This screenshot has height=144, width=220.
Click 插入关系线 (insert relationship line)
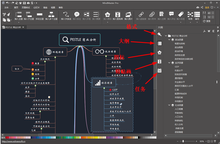pos(66,16)
